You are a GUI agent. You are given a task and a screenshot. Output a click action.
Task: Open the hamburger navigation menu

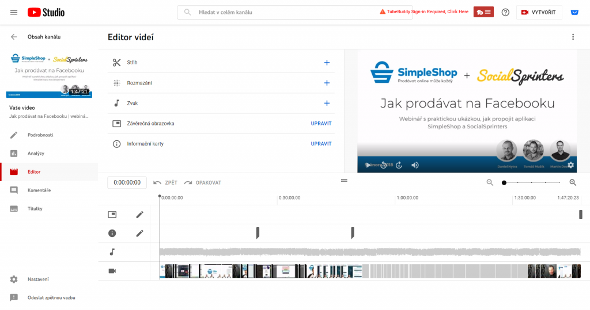point(14,13)
